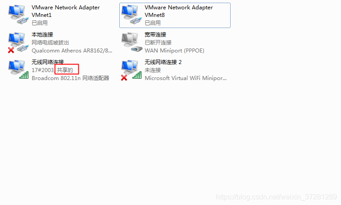Click the 无线网络连接 2 adapter icon
The width and height of the screenshot is (341, 205).
pos(131,70)
